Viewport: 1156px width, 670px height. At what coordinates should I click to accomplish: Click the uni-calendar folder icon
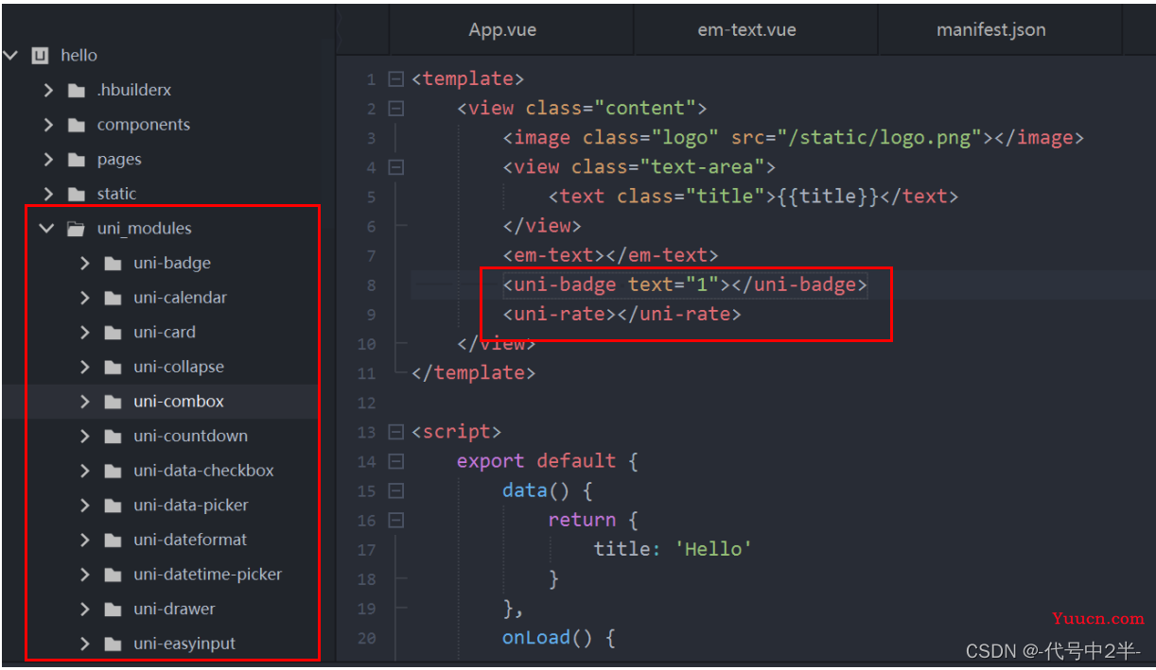[114, 298]
